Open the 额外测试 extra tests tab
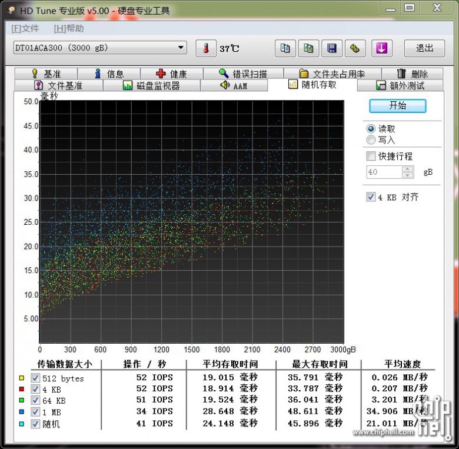 [400, 85]
